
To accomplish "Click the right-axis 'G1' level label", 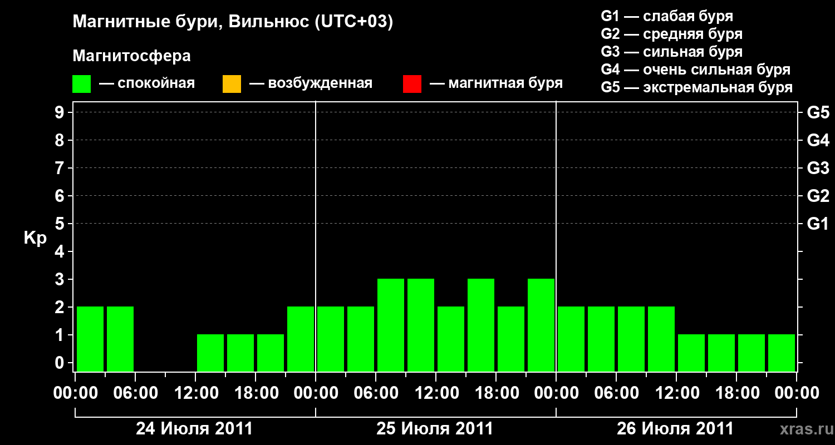I will pyautogui.click(x=818, y=224).
